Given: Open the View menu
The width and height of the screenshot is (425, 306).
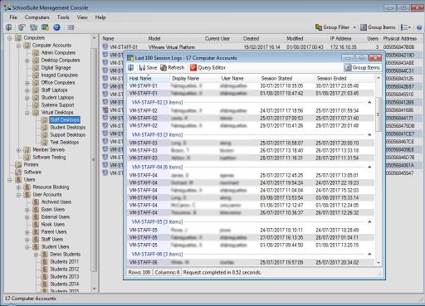Looking at the screenshot, I should click(82, 17).
